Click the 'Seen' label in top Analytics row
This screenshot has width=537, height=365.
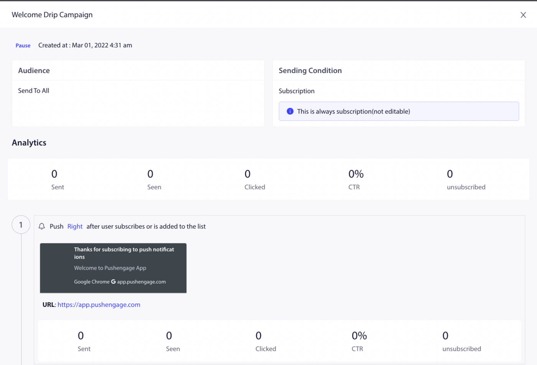[154, 187]
